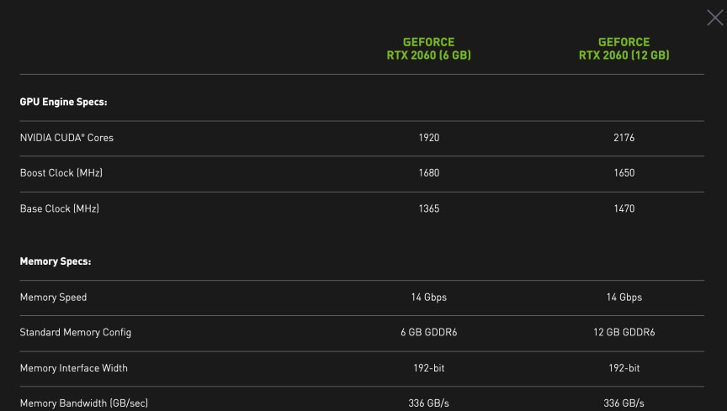Click the Memory Bandwidth (GB/sec) row label
Screen dimensions: 727x411
coord(84,403)
